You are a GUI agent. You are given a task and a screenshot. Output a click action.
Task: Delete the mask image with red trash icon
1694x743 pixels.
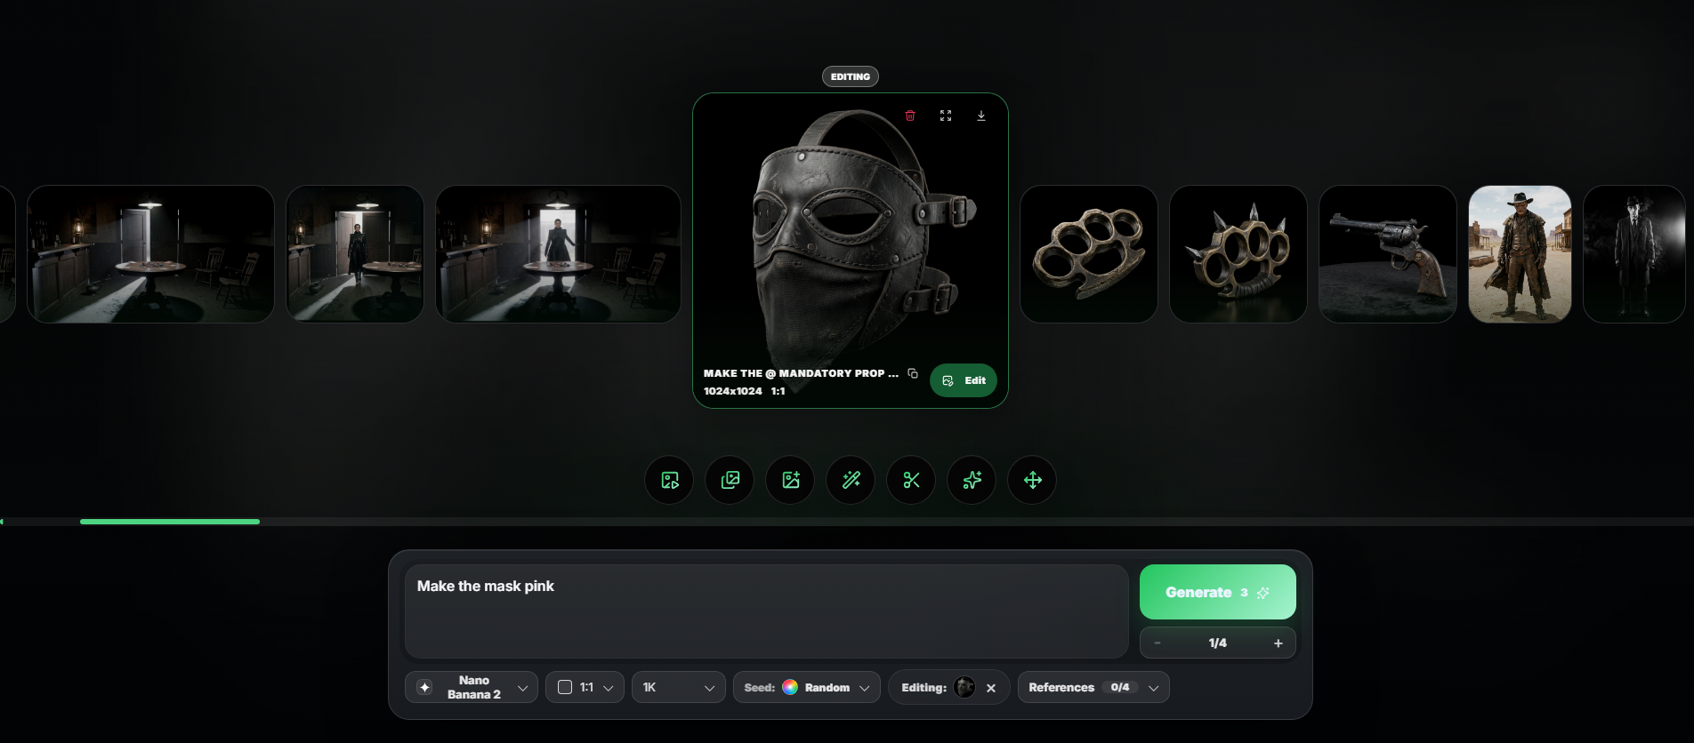pos(910,116)
